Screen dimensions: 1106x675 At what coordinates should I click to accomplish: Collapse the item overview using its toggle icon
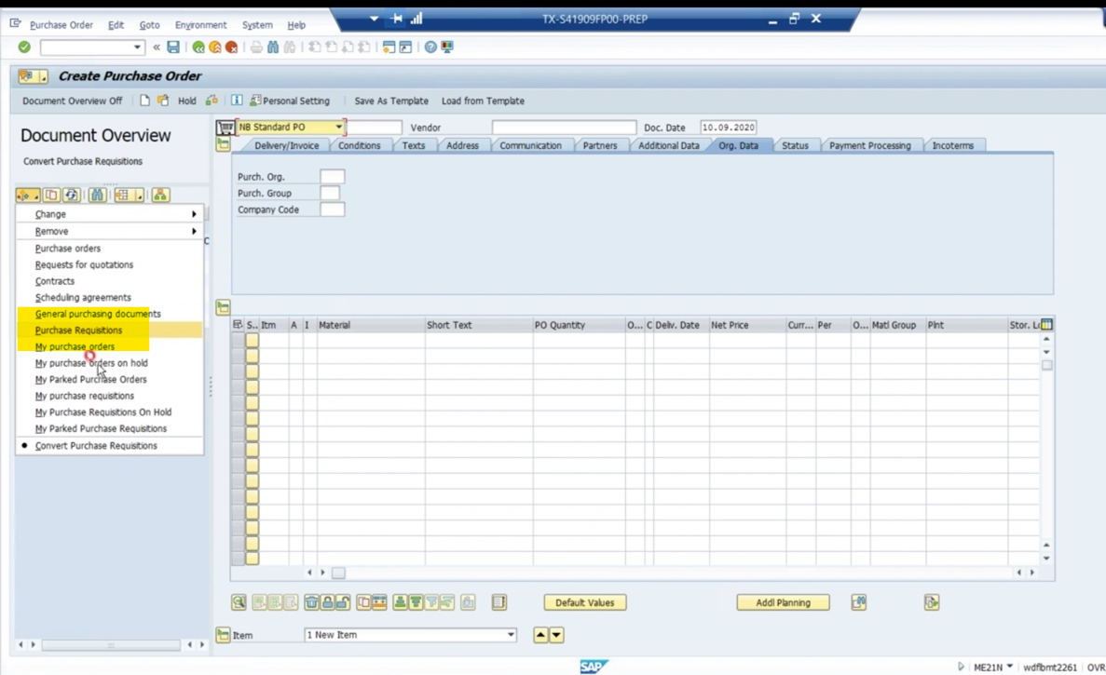[x=223, y=307]
